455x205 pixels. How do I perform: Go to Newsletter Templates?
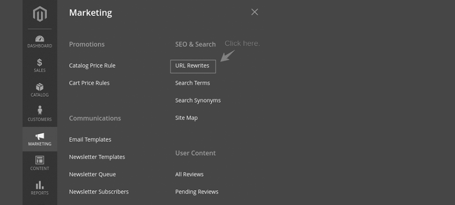pos(97,157)
